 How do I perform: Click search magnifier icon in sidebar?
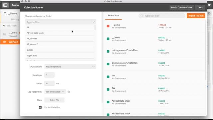point(5,13)
